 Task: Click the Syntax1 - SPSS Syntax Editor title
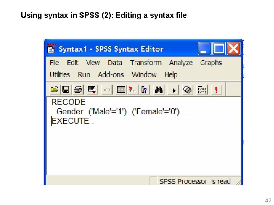point(111,49)
